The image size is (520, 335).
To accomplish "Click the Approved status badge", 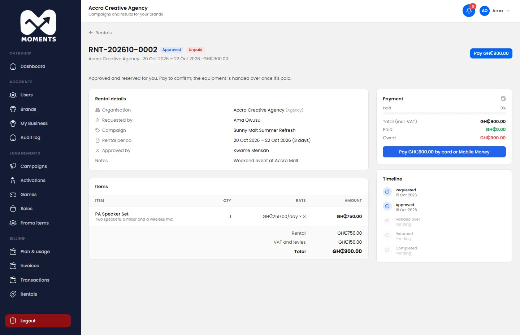I will click(172, 50).
